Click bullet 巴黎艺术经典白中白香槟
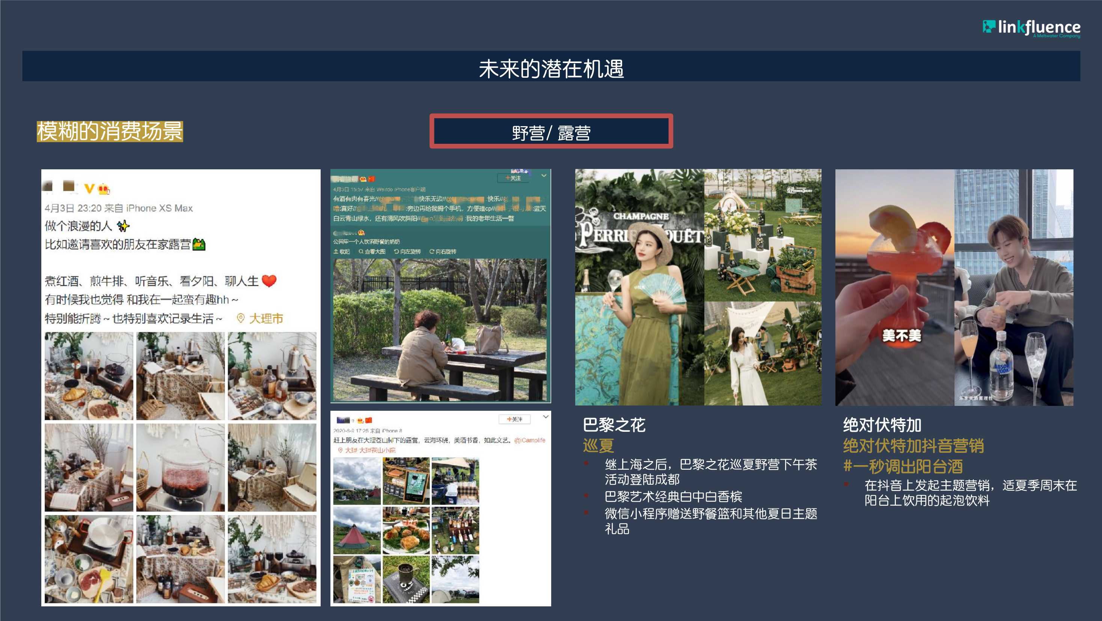1102x621 pixels. point(673,496)
